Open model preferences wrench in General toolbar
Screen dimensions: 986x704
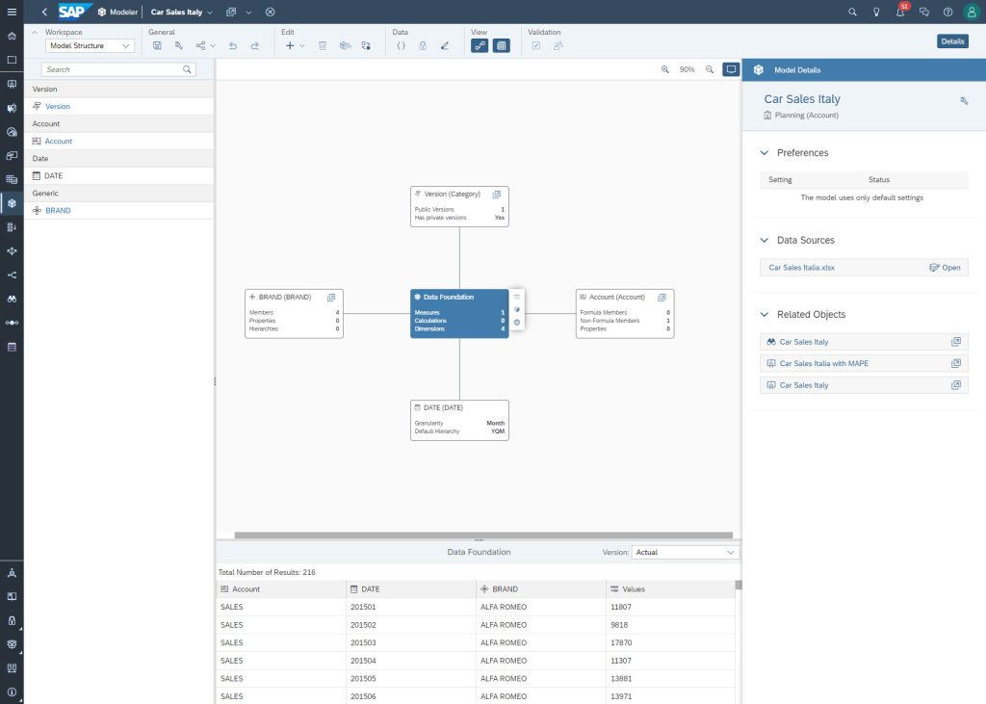click(178, 45)
